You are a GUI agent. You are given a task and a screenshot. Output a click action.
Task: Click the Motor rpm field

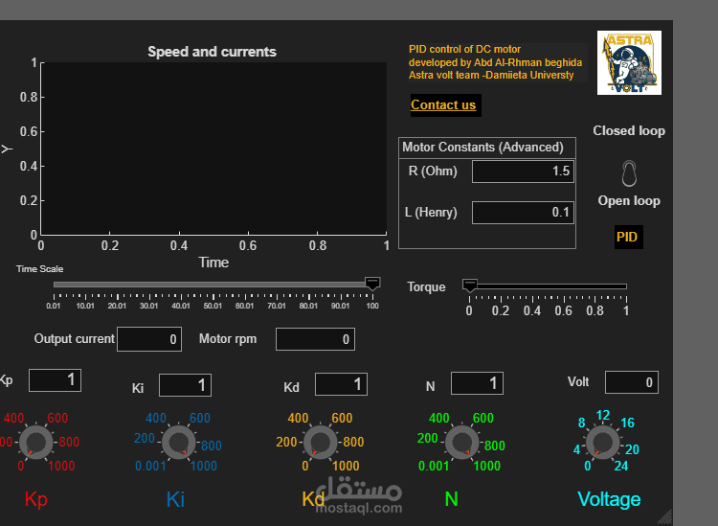click(x=315, y=339)
